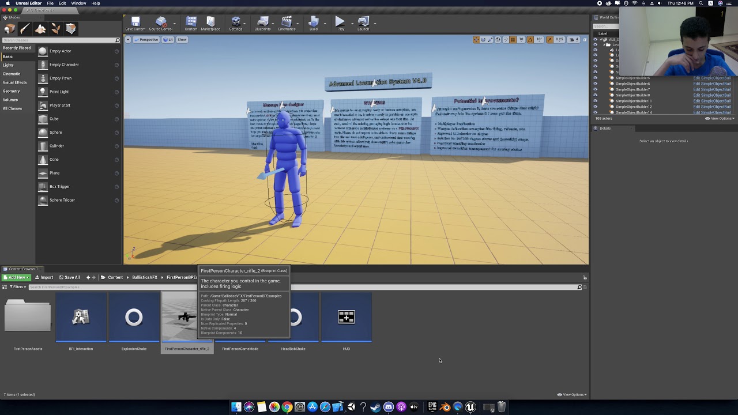
Task: Open project Settings in toolbar
Action: click(x=236, y=24)
